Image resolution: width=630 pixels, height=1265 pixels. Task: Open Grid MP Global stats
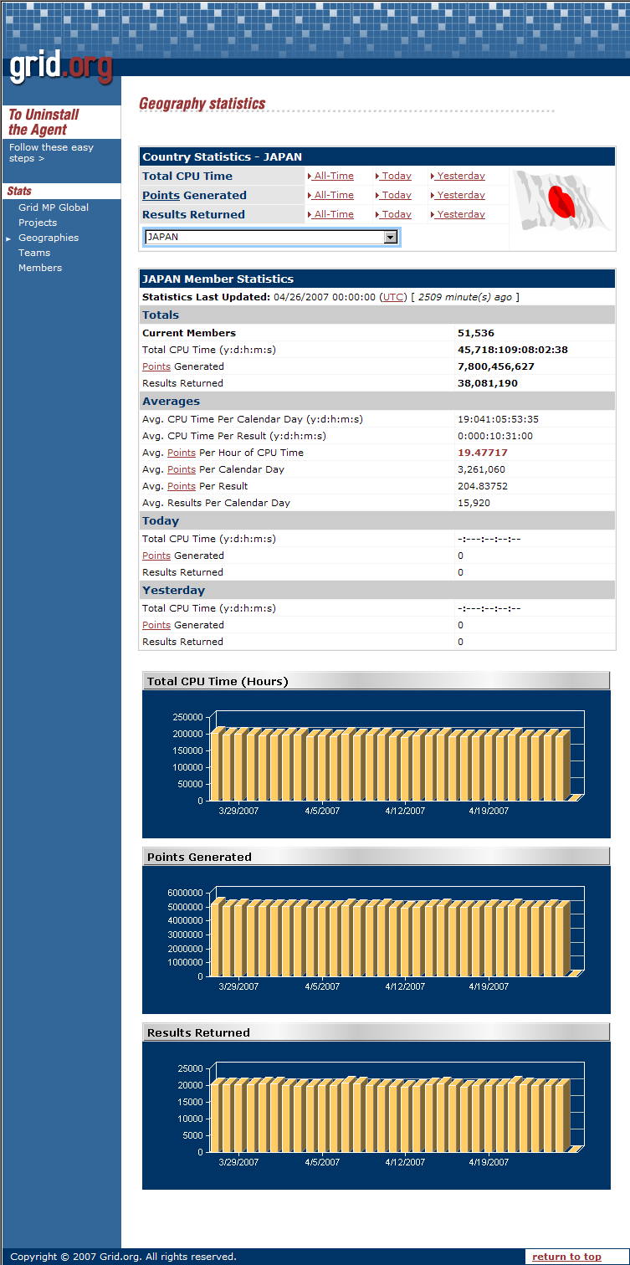pos(54,207)
